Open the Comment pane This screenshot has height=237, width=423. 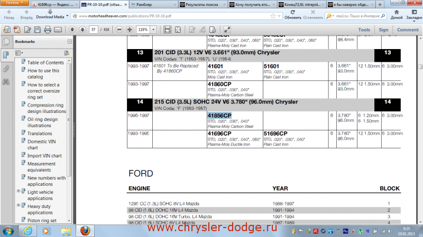tap(408, 30)
